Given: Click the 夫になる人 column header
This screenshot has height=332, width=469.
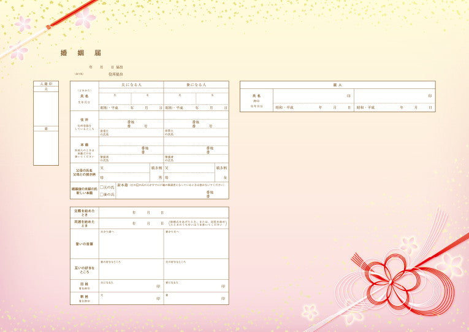Looking at the screenshot, I should [131, 85].
